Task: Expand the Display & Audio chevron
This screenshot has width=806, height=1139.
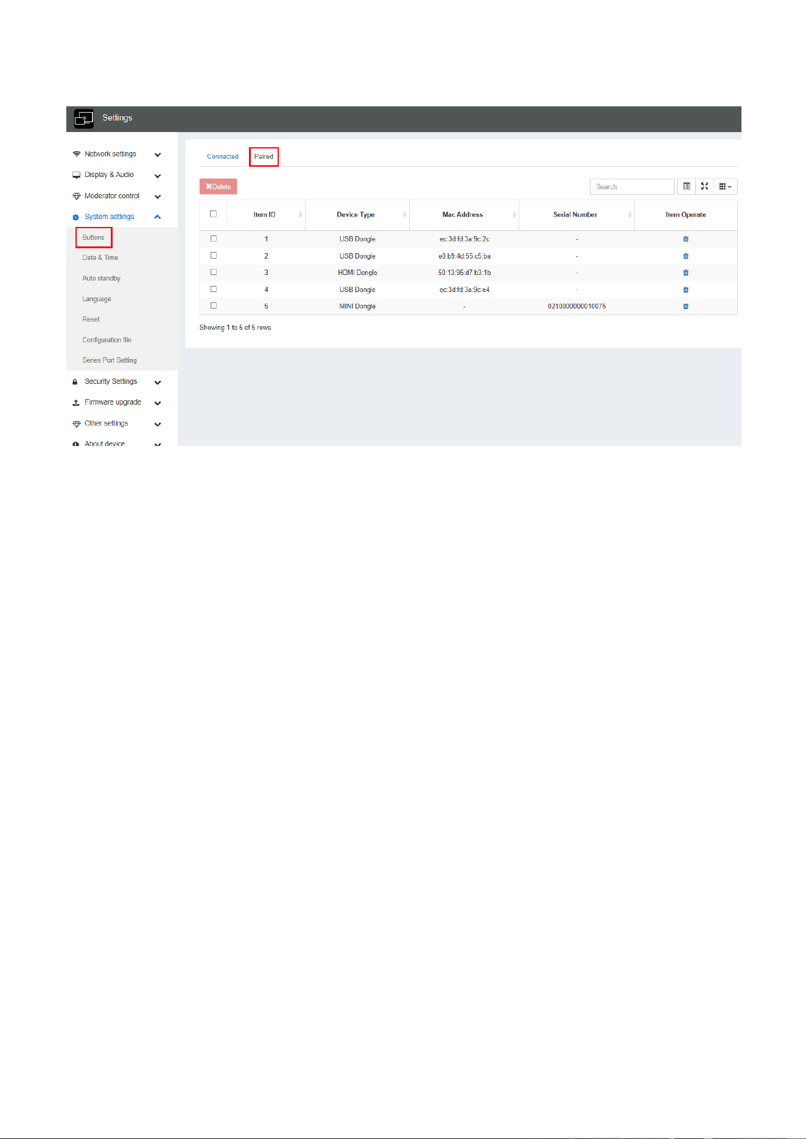Action: tap(158, 176)
